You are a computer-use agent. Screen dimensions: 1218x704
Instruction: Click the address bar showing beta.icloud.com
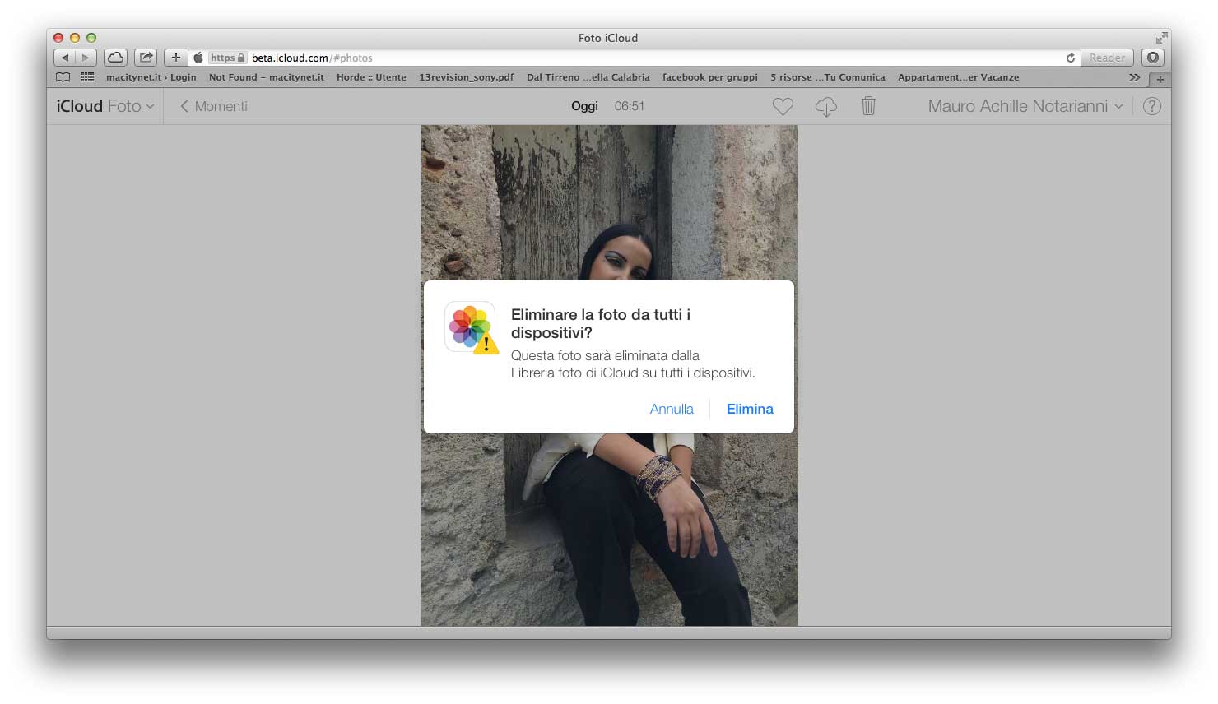click(634, 58)
